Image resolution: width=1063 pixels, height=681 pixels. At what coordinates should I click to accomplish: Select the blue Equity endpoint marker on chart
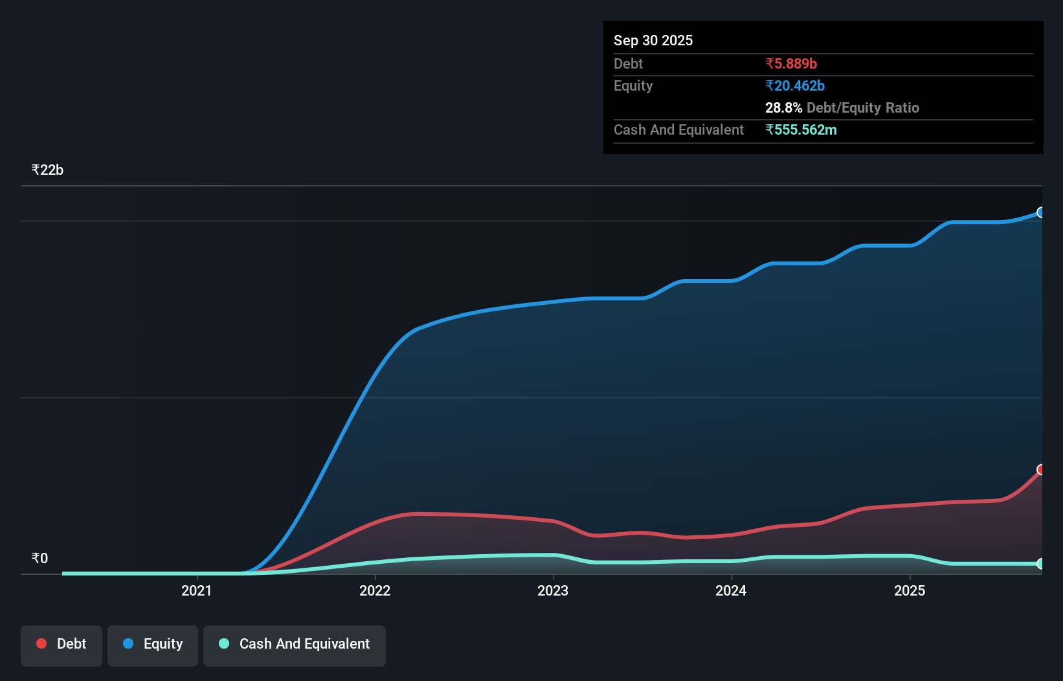tap(1041, 212)
